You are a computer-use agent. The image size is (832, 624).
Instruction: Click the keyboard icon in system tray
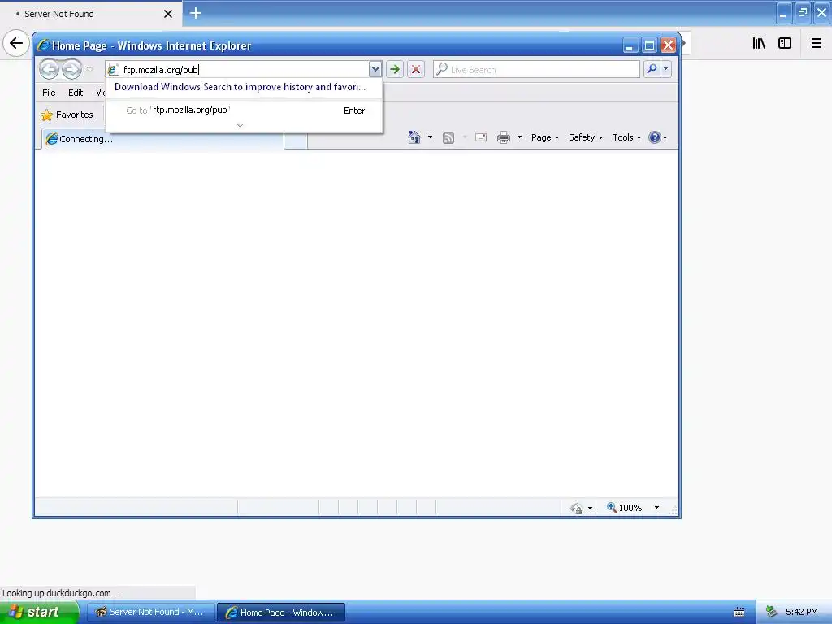coord(739,613)
